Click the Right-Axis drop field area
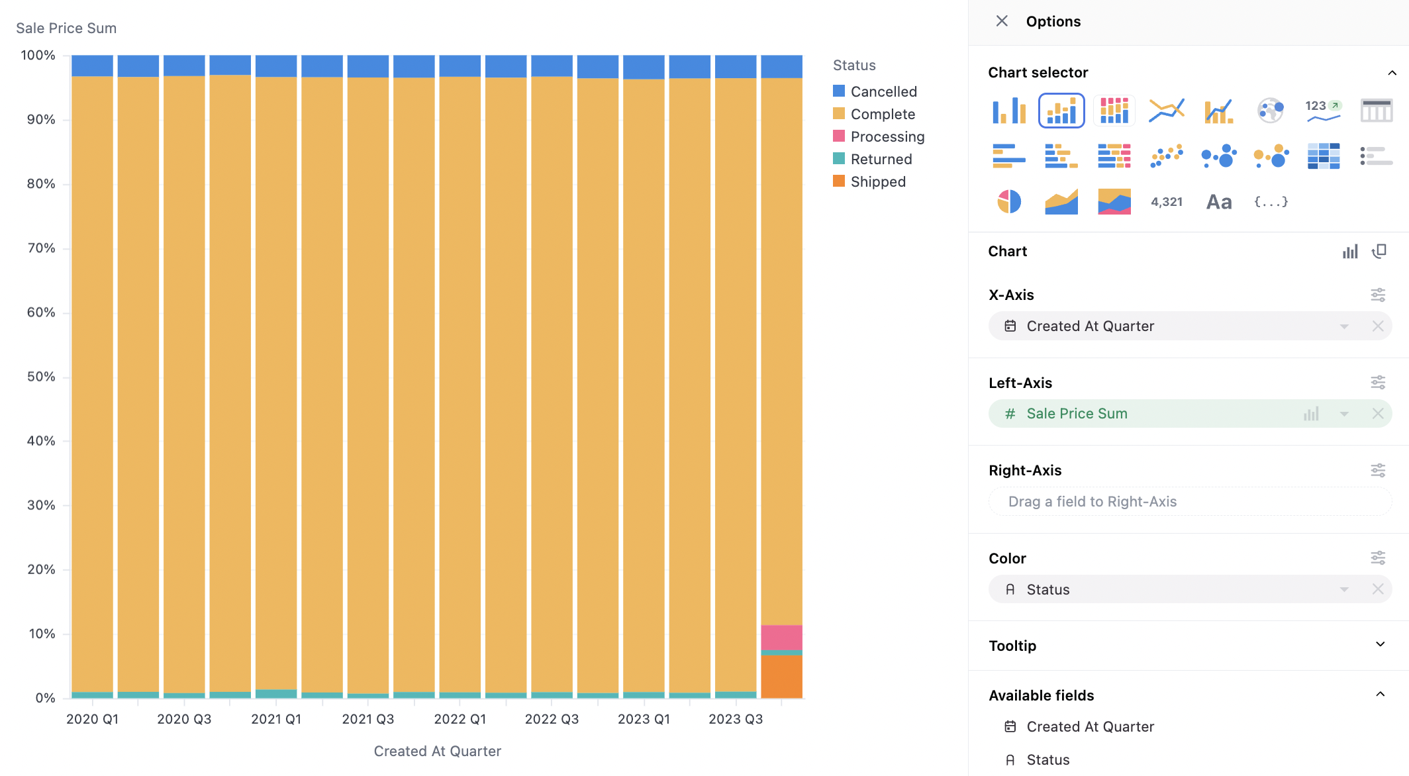 point(1189,502)
